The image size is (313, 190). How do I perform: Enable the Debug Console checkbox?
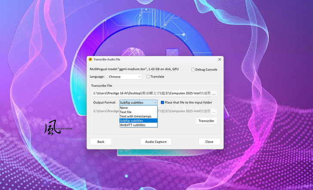click(193, 69)
